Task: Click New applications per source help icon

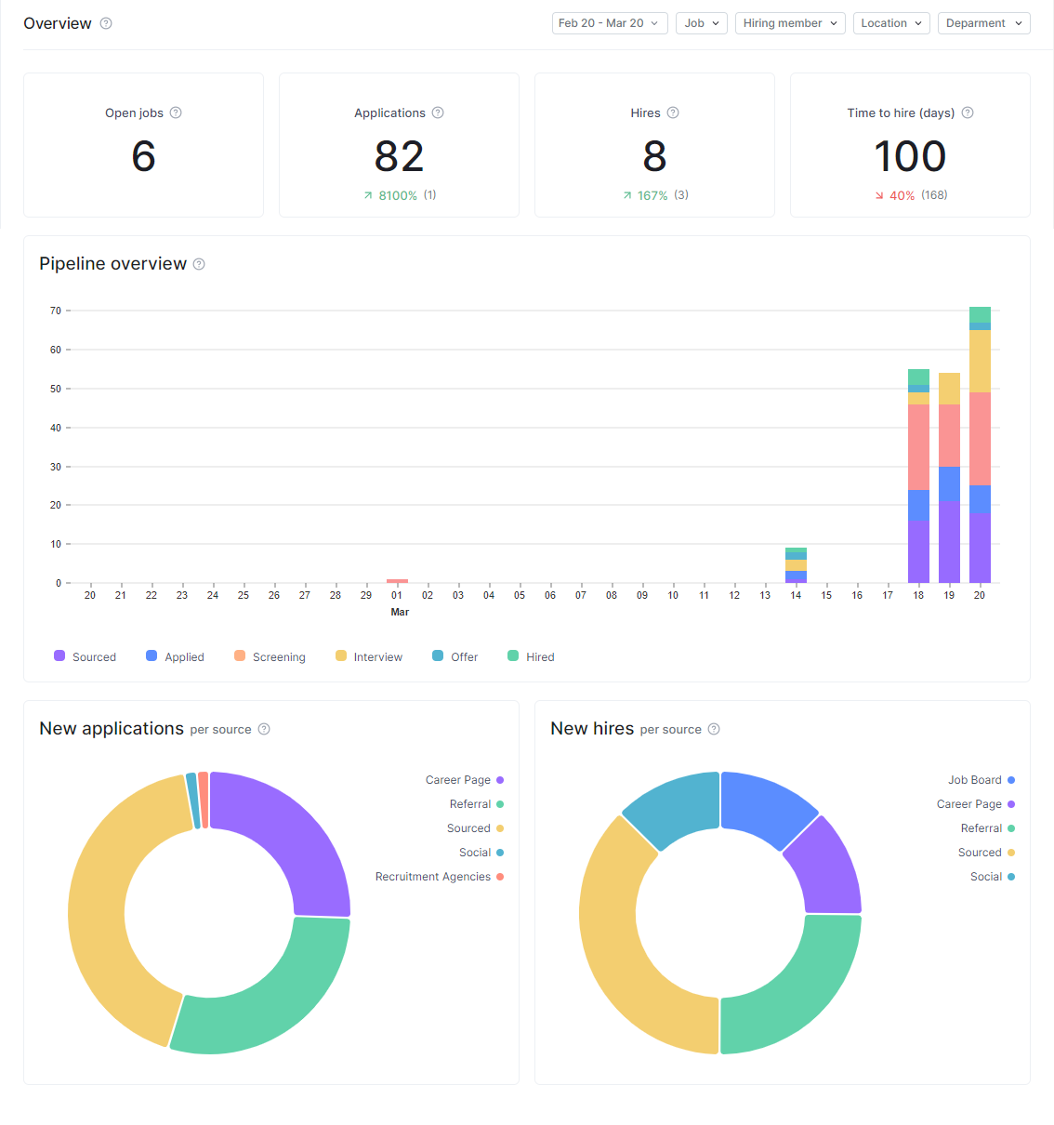Action: point(264,729)
